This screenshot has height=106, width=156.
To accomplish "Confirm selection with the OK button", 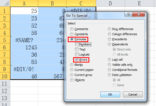I will tap(110, 94).
